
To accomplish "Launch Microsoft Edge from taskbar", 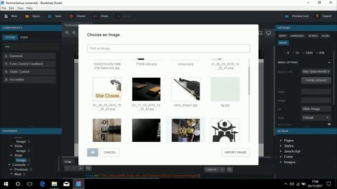I will [42, 184].
